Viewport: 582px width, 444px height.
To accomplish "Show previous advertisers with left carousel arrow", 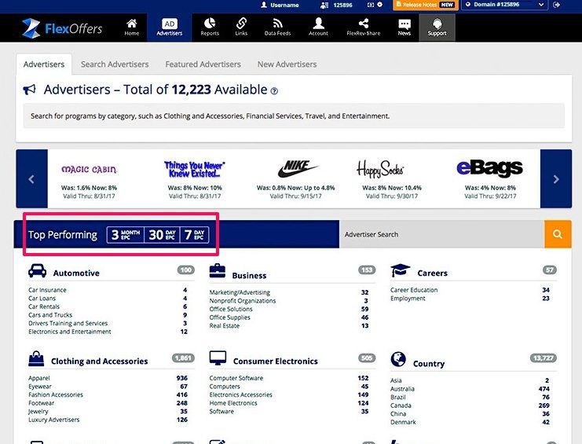I will click(x=31, y=179).
